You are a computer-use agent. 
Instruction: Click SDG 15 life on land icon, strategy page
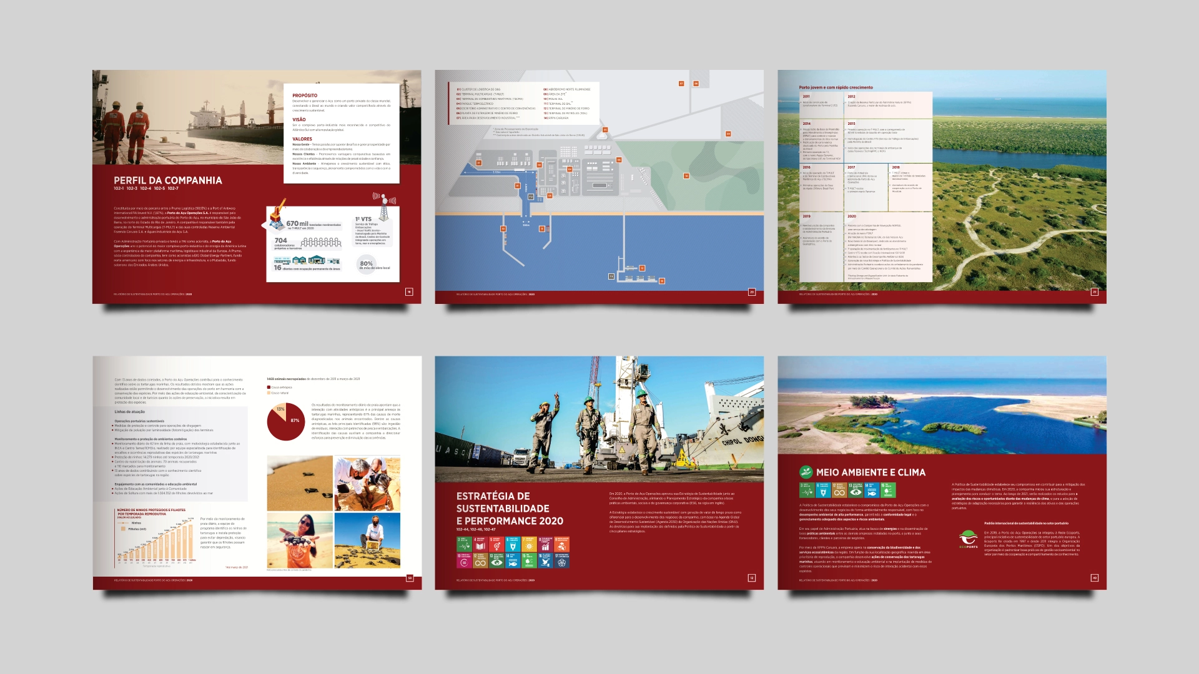tap(529, 560)
